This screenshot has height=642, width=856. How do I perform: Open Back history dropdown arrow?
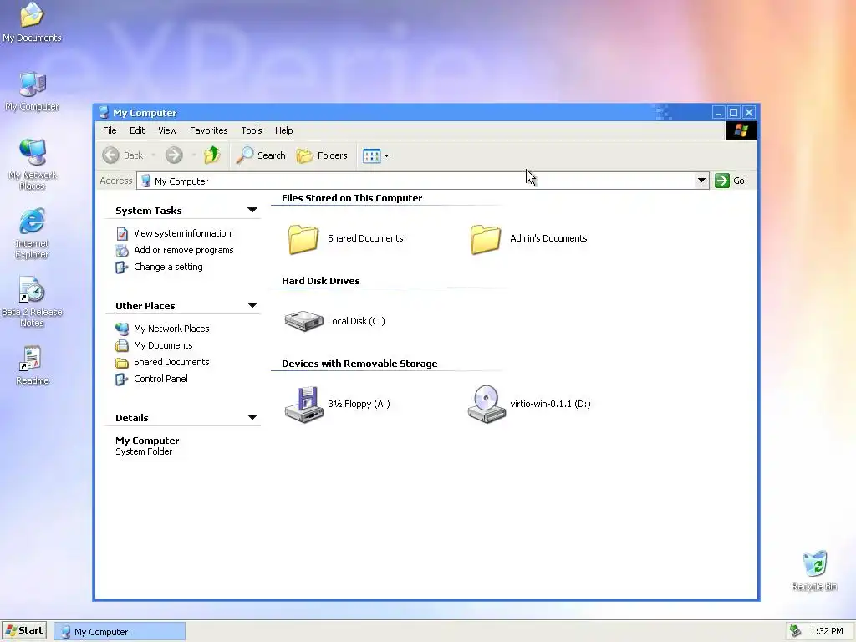154,155
